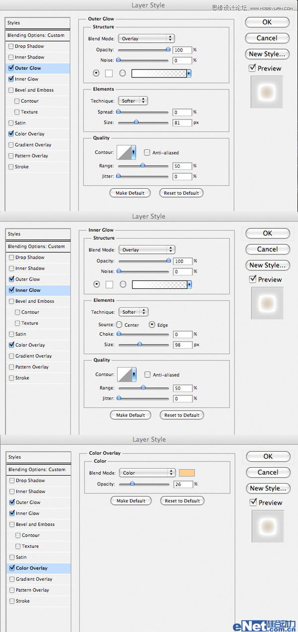Click the Opacity slider handle in Color Overlay dialog

pos(132,484)
